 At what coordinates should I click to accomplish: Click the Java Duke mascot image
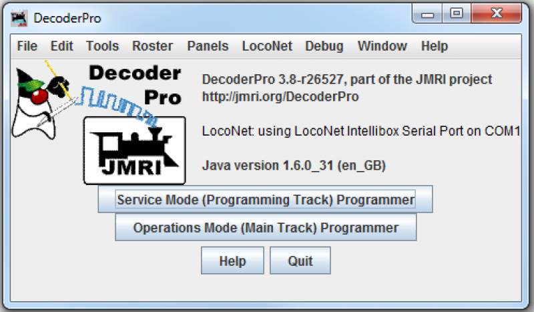coord(41,101)
